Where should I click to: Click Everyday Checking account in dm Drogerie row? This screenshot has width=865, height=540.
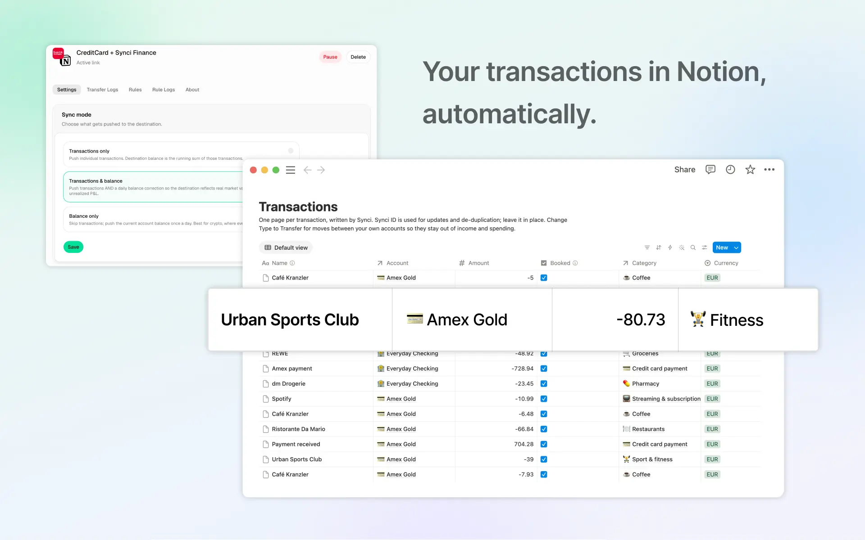tap(412, 384)
